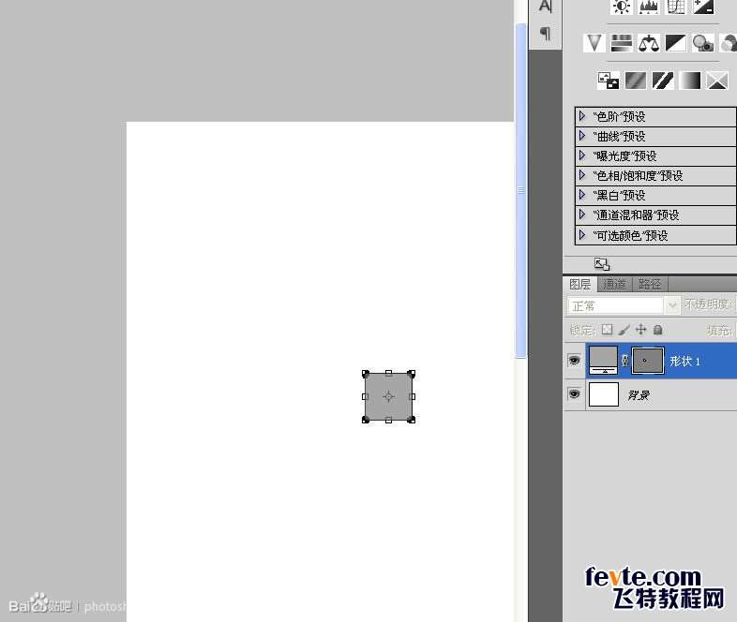
Task: Switch to the 图层 tab
Action: (x=580, y=285)
